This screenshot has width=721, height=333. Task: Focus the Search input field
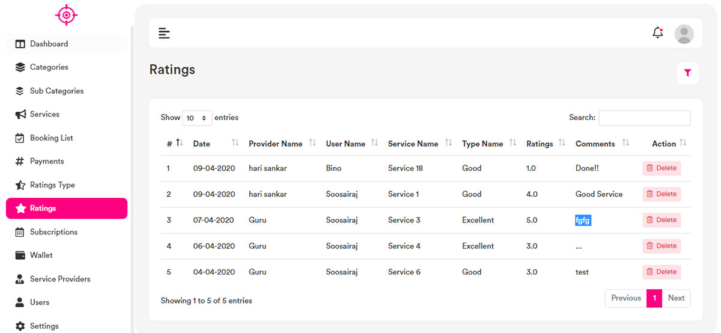point(644,118)
